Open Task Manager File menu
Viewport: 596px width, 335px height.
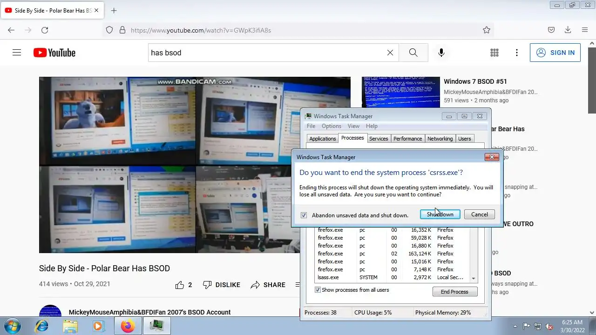[311, 126]
